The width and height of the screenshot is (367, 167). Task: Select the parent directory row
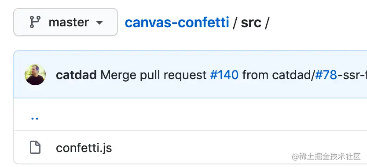[190, 114]
